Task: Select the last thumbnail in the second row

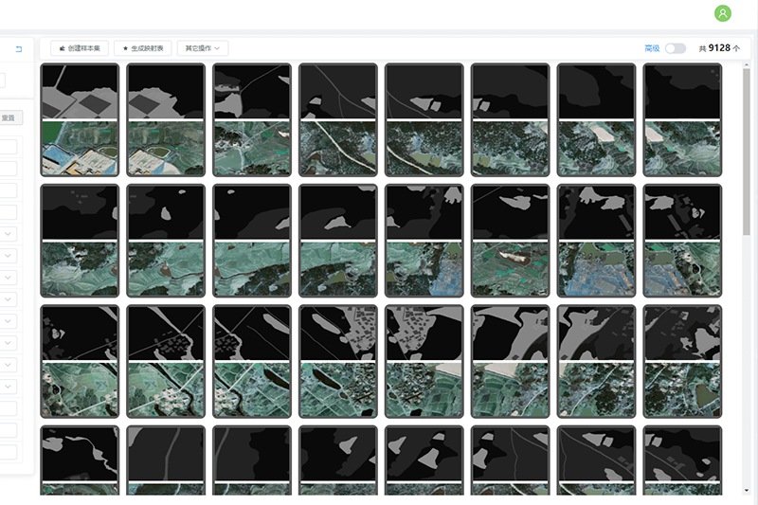Action: pos(682,241)
